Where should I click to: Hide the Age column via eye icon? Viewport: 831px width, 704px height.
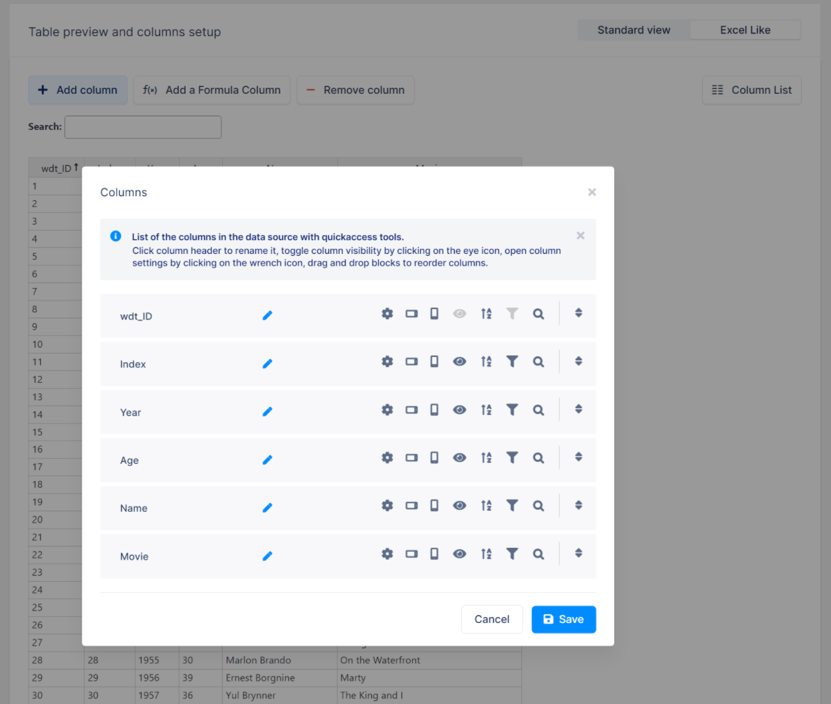[x=459, y=457]
